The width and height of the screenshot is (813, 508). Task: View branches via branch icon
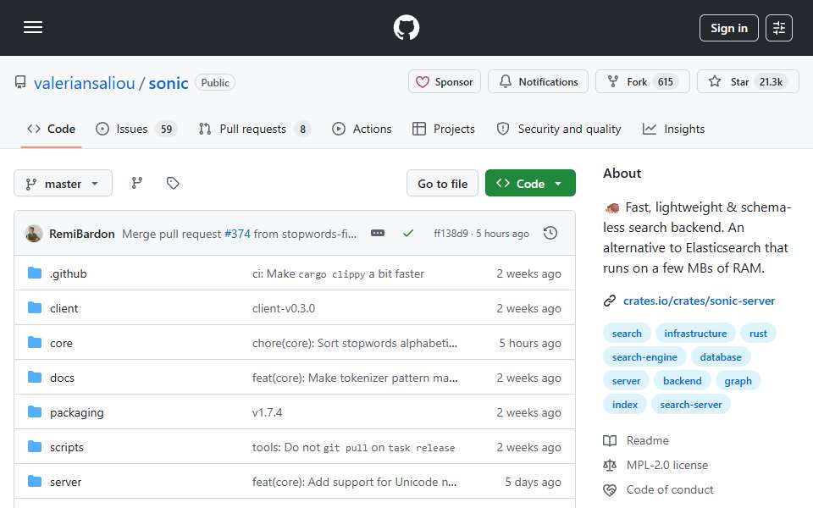(137, 183)
